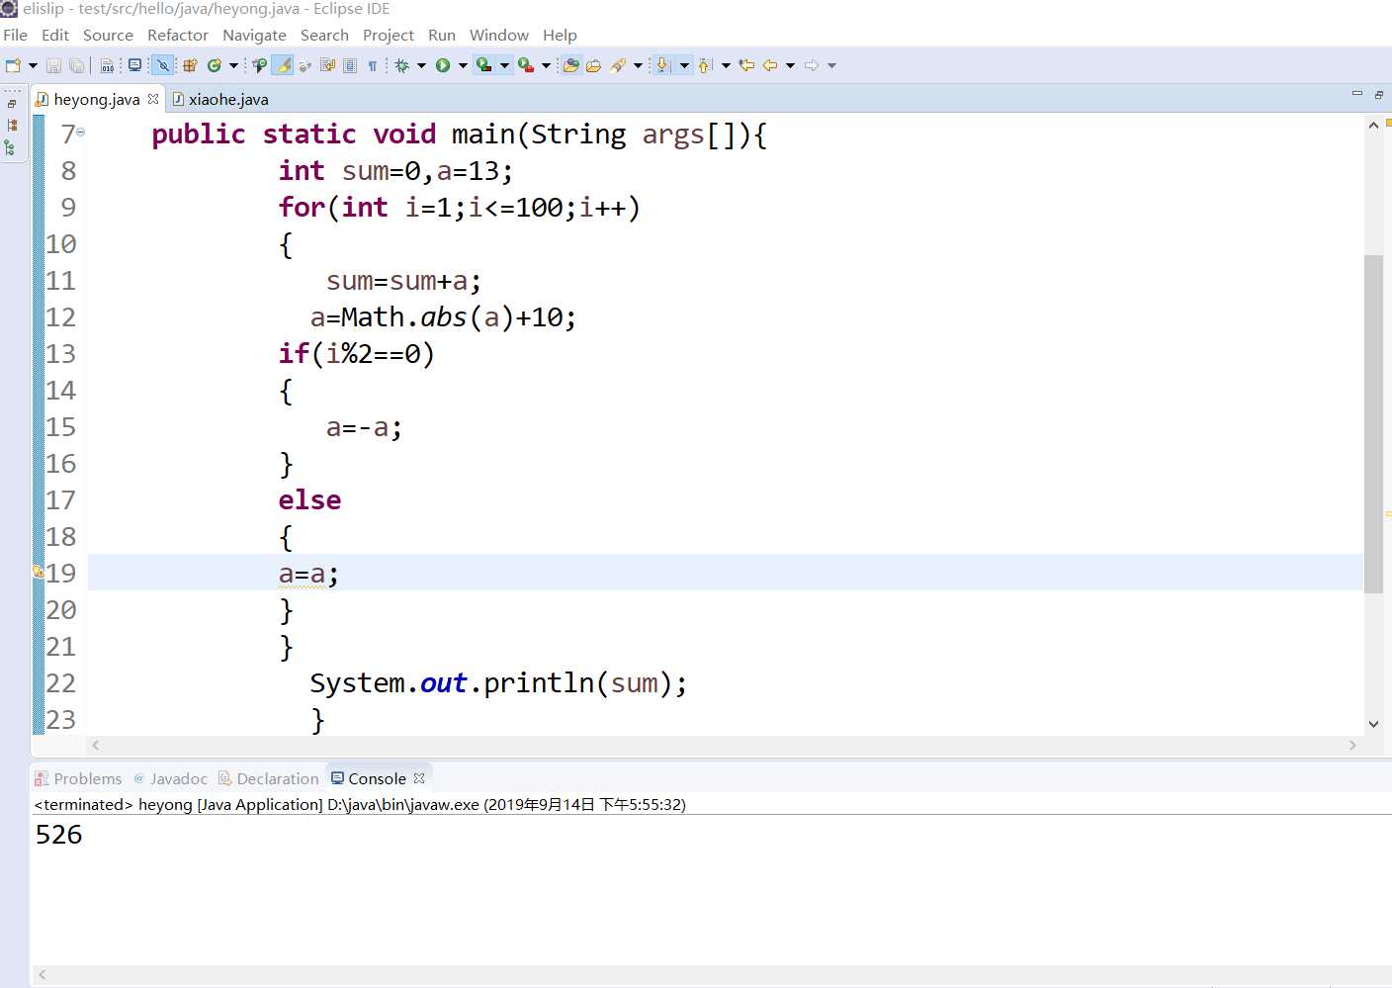Click the green Run button
Image resolution: width=1392 pixels, height=988 pixels.
pyautogui.click(x=443, y=65)
